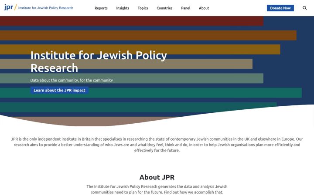Viewport: 314px width, 196px height.
Task: Open the About menu item
Action: pos(204,8)
